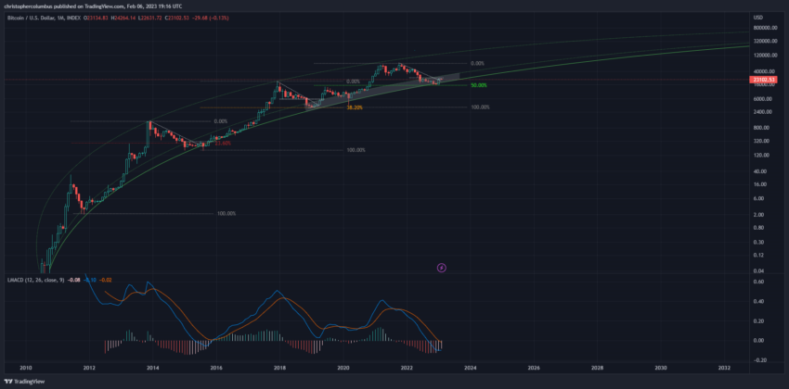Click the red current price tag 23102.53
This screenshot has height=389, width=789.
765,81
